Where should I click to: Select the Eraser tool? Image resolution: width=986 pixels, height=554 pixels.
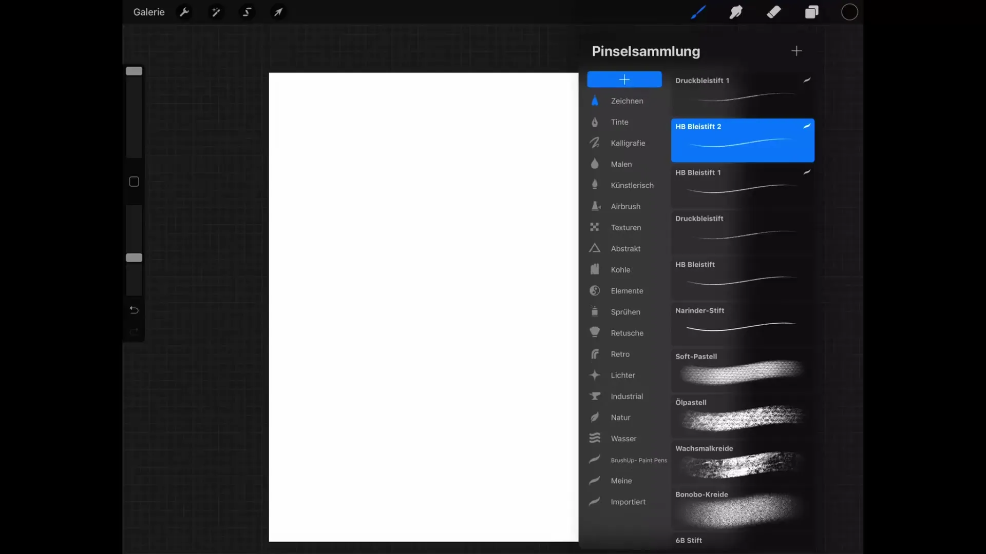774,12
